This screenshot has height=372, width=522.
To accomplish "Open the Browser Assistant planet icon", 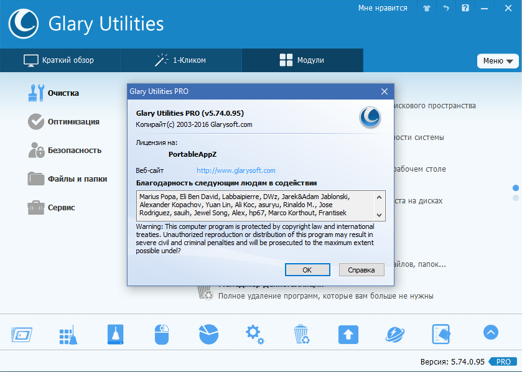I will point(395,335).
